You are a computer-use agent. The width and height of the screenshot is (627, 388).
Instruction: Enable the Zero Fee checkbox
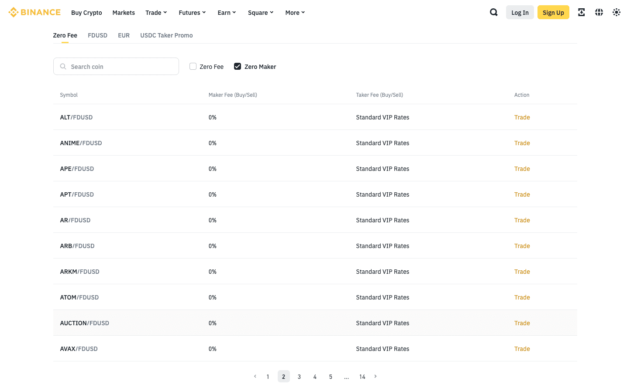click(193, 66)
